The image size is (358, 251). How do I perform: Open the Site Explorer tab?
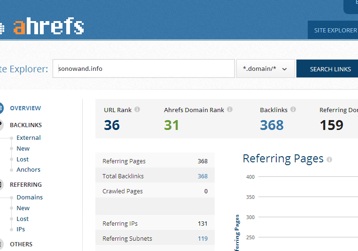(335, 30)
